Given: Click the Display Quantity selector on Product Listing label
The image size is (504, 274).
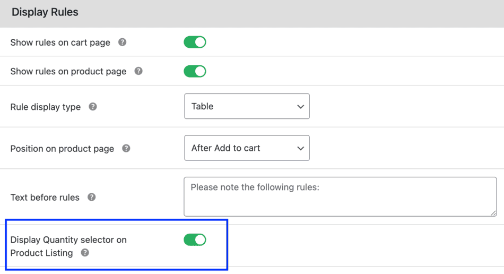Looking at the screenshot, I should (x=68, y=240).
